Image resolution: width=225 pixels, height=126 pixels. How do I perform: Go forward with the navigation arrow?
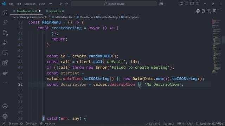pyautogui.click(x=66, y=4)
